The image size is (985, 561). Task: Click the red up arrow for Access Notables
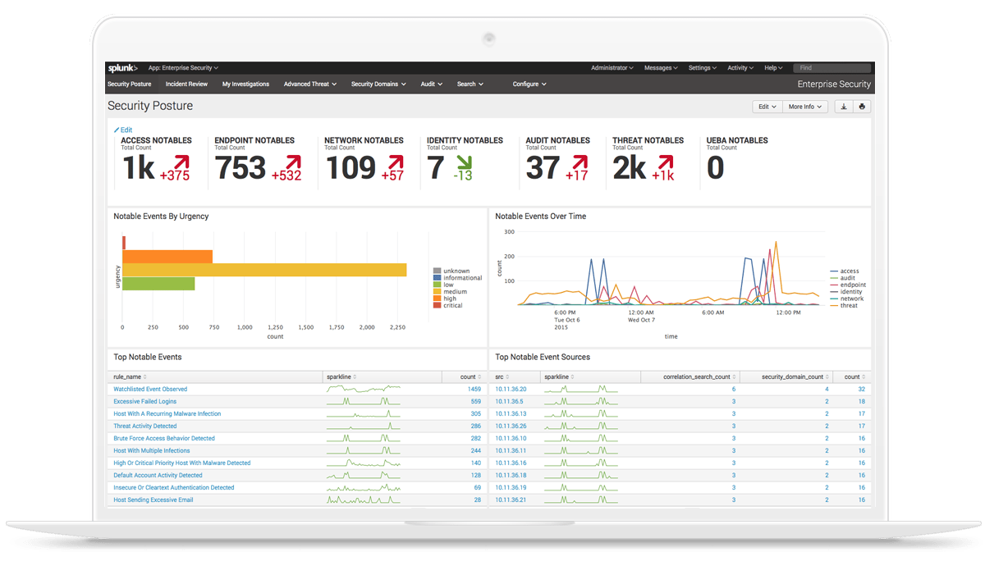(180, 162)
